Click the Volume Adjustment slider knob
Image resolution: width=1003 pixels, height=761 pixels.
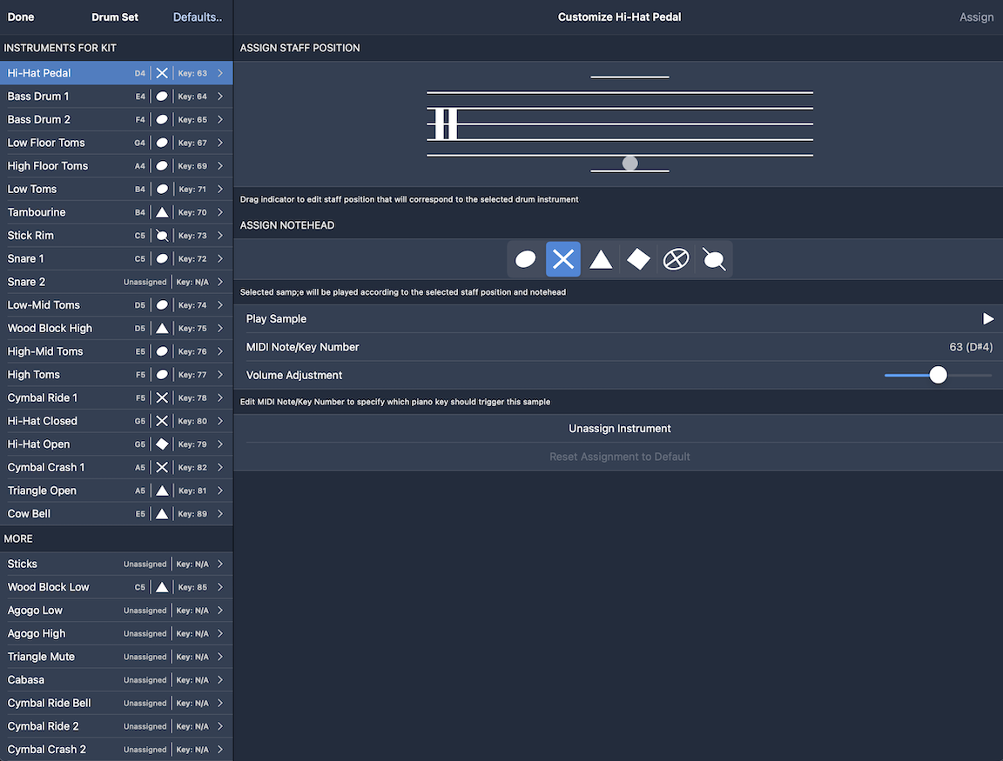(938, 375)
